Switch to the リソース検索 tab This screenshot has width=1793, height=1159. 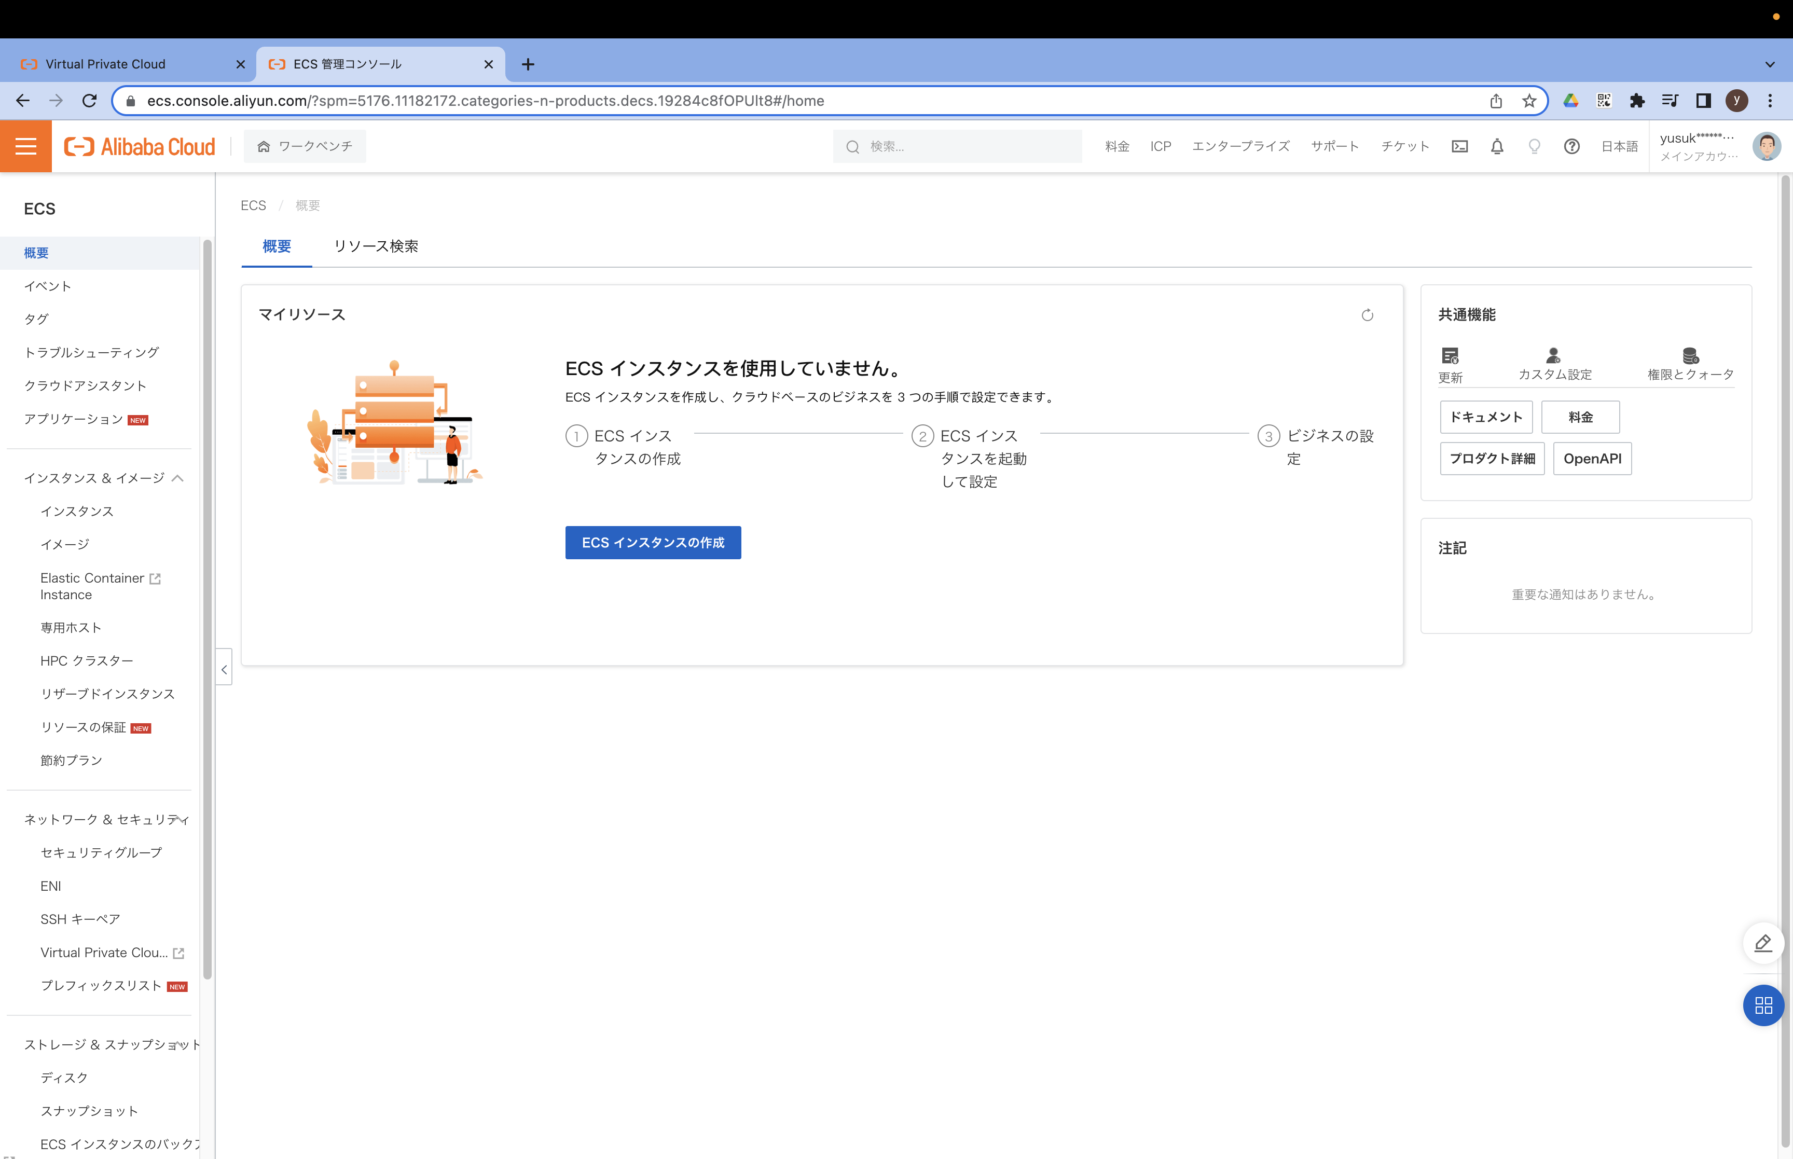[x=376, y=246]
